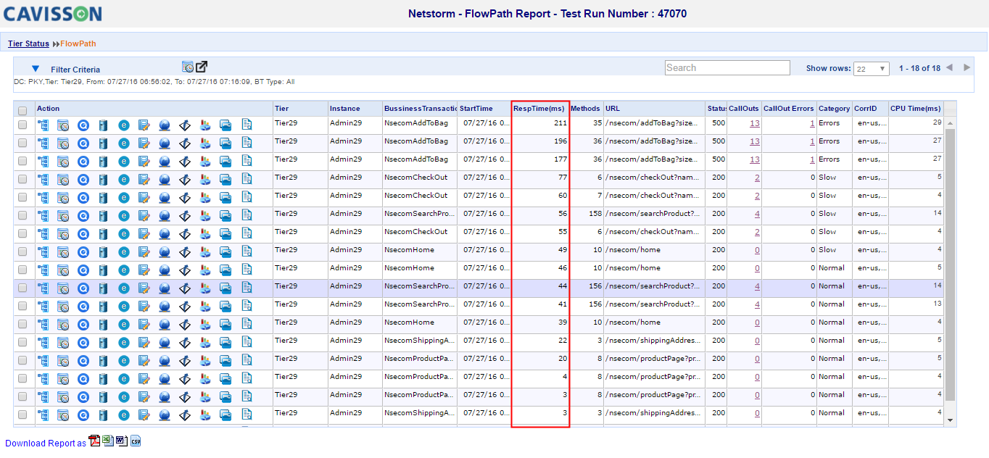Sort by the Methods column header
Screen dimensions: 989x458
coord(585,109)
